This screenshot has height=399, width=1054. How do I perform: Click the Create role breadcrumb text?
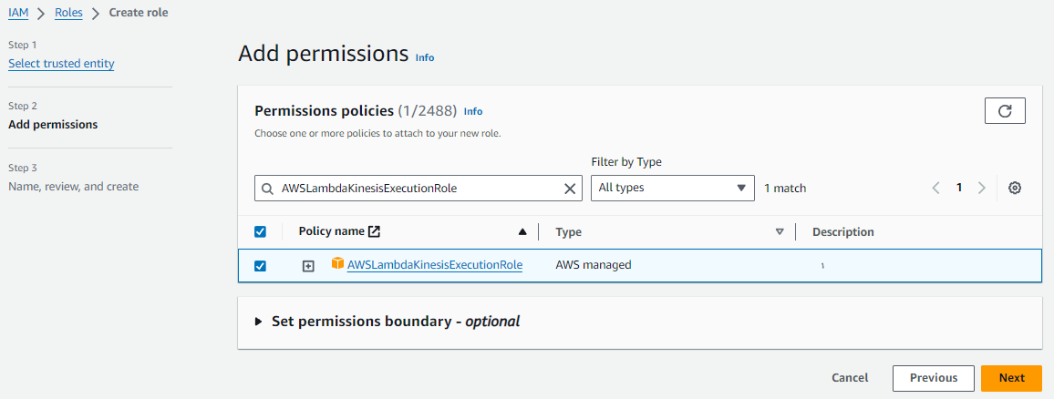pos(139,13)
